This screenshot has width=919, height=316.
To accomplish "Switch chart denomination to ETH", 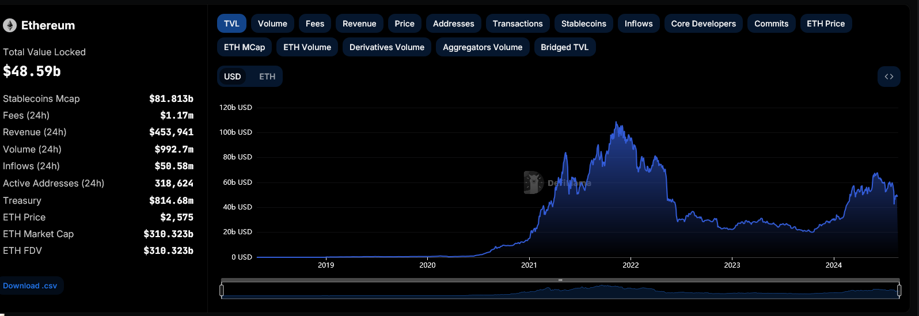I will (x=267, y=77).
